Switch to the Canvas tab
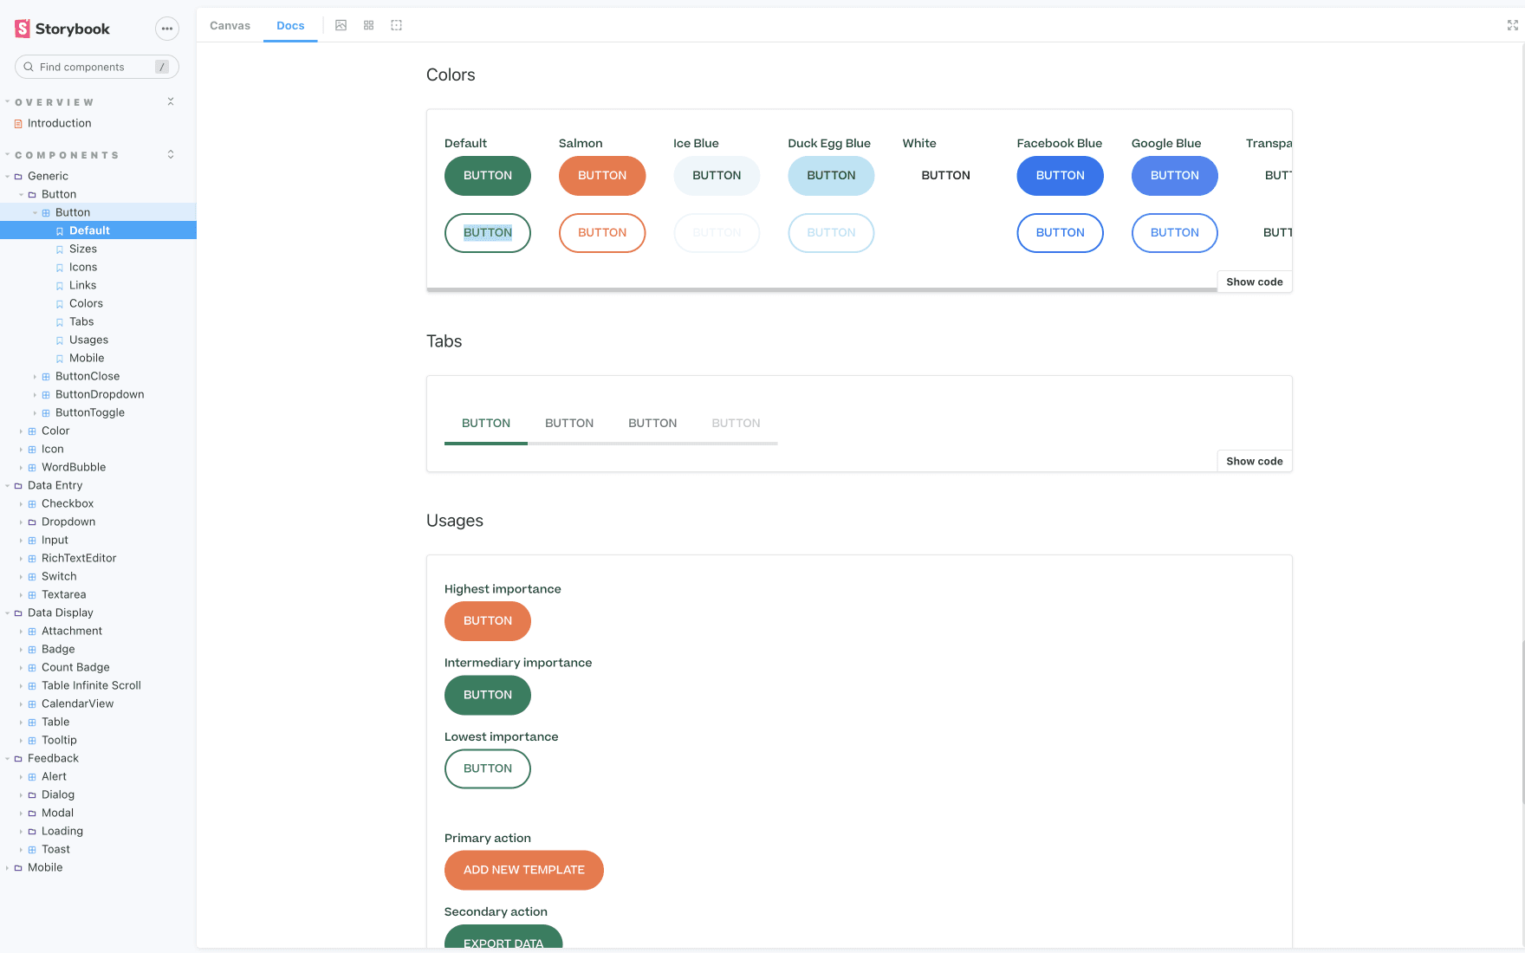The height and width of the screenshot is (953, 1525). pyautogui.click(x=230, y=25)
